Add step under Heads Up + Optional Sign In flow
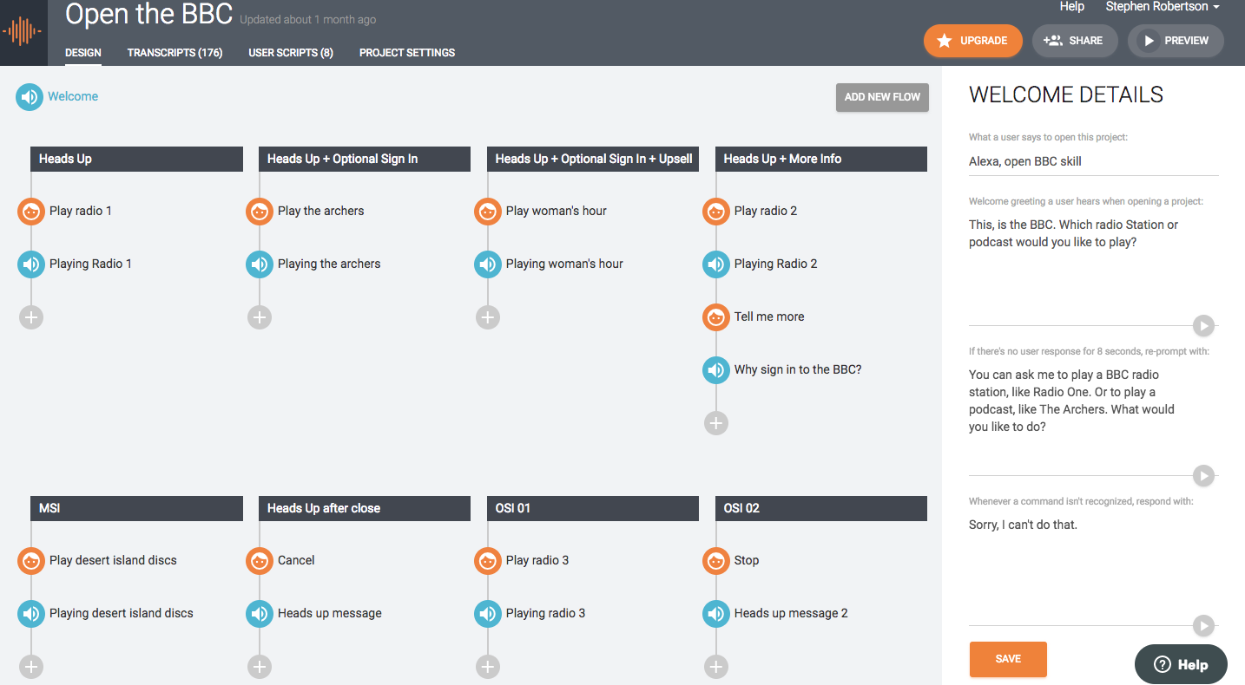 (260, 317)
